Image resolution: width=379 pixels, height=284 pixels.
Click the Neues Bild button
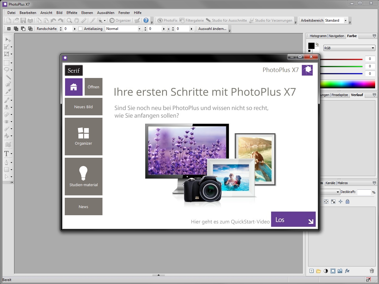83,107
